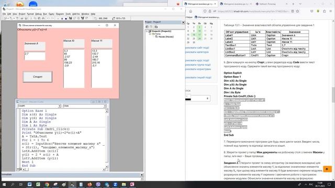Select value -2,57 in Масив Xi list
Viewport: 335px width, 188px height.
67,57
